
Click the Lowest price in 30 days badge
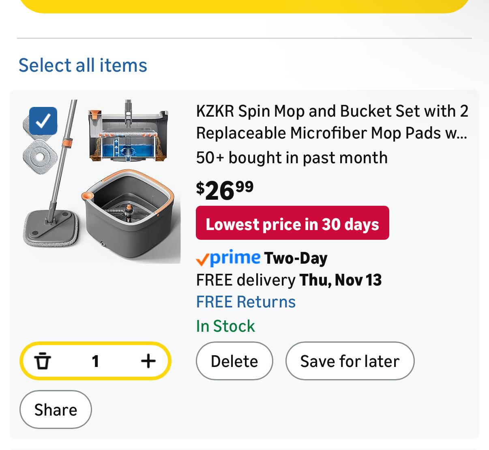point(292,223)
